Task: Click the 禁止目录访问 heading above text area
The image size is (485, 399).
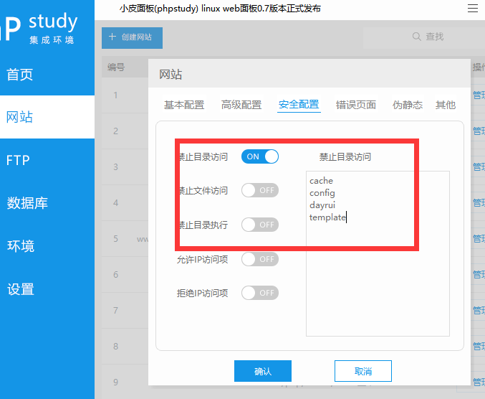Action: 345,156
